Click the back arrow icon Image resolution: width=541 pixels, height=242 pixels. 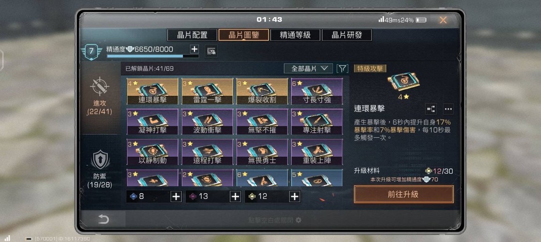(x=103, y=219)
